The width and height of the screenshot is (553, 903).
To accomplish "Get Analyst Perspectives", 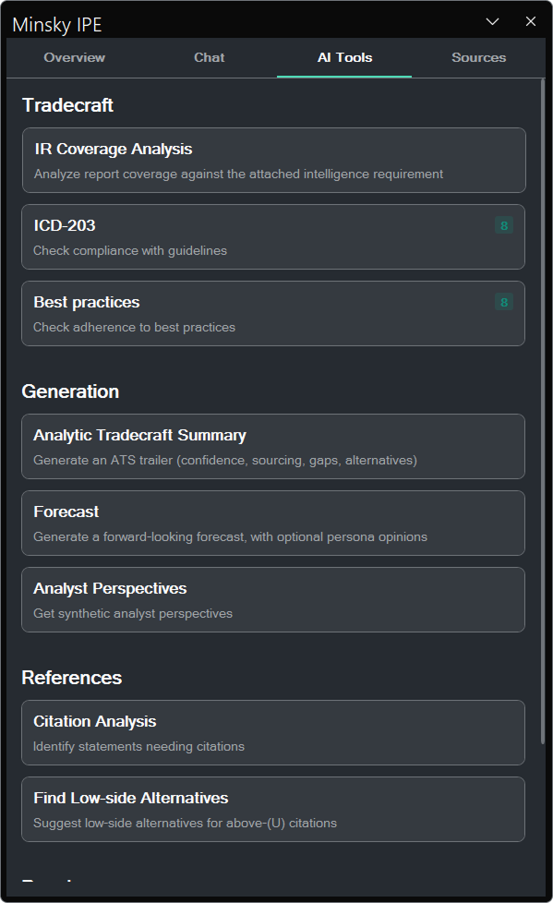I will (273, 599).
